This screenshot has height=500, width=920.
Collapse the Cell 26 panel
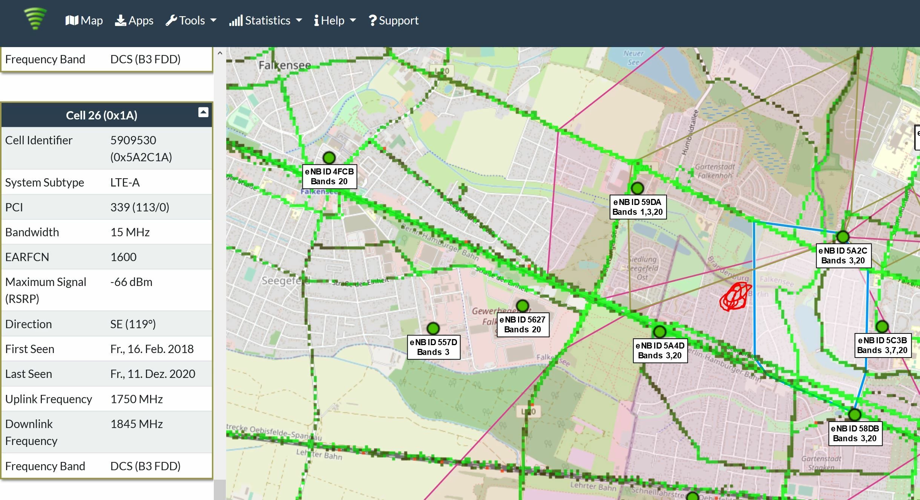(x=203, y=112)
